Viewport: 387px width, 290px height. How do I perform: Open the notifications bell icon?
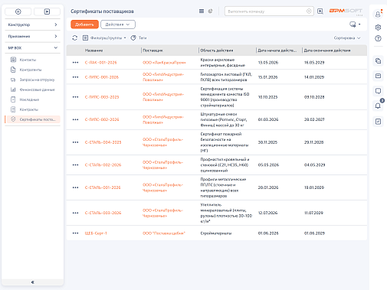click(x=378, y=106)
